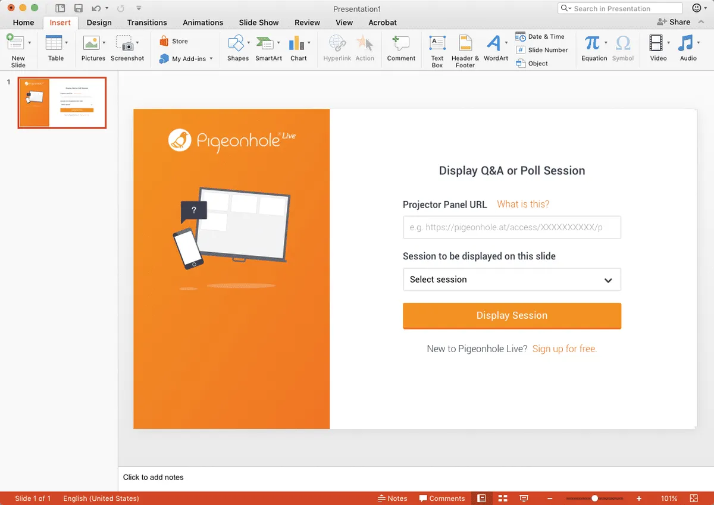
Task: Toggle the Comments pane
Action: pyautogui.click(x=442, y=498)
